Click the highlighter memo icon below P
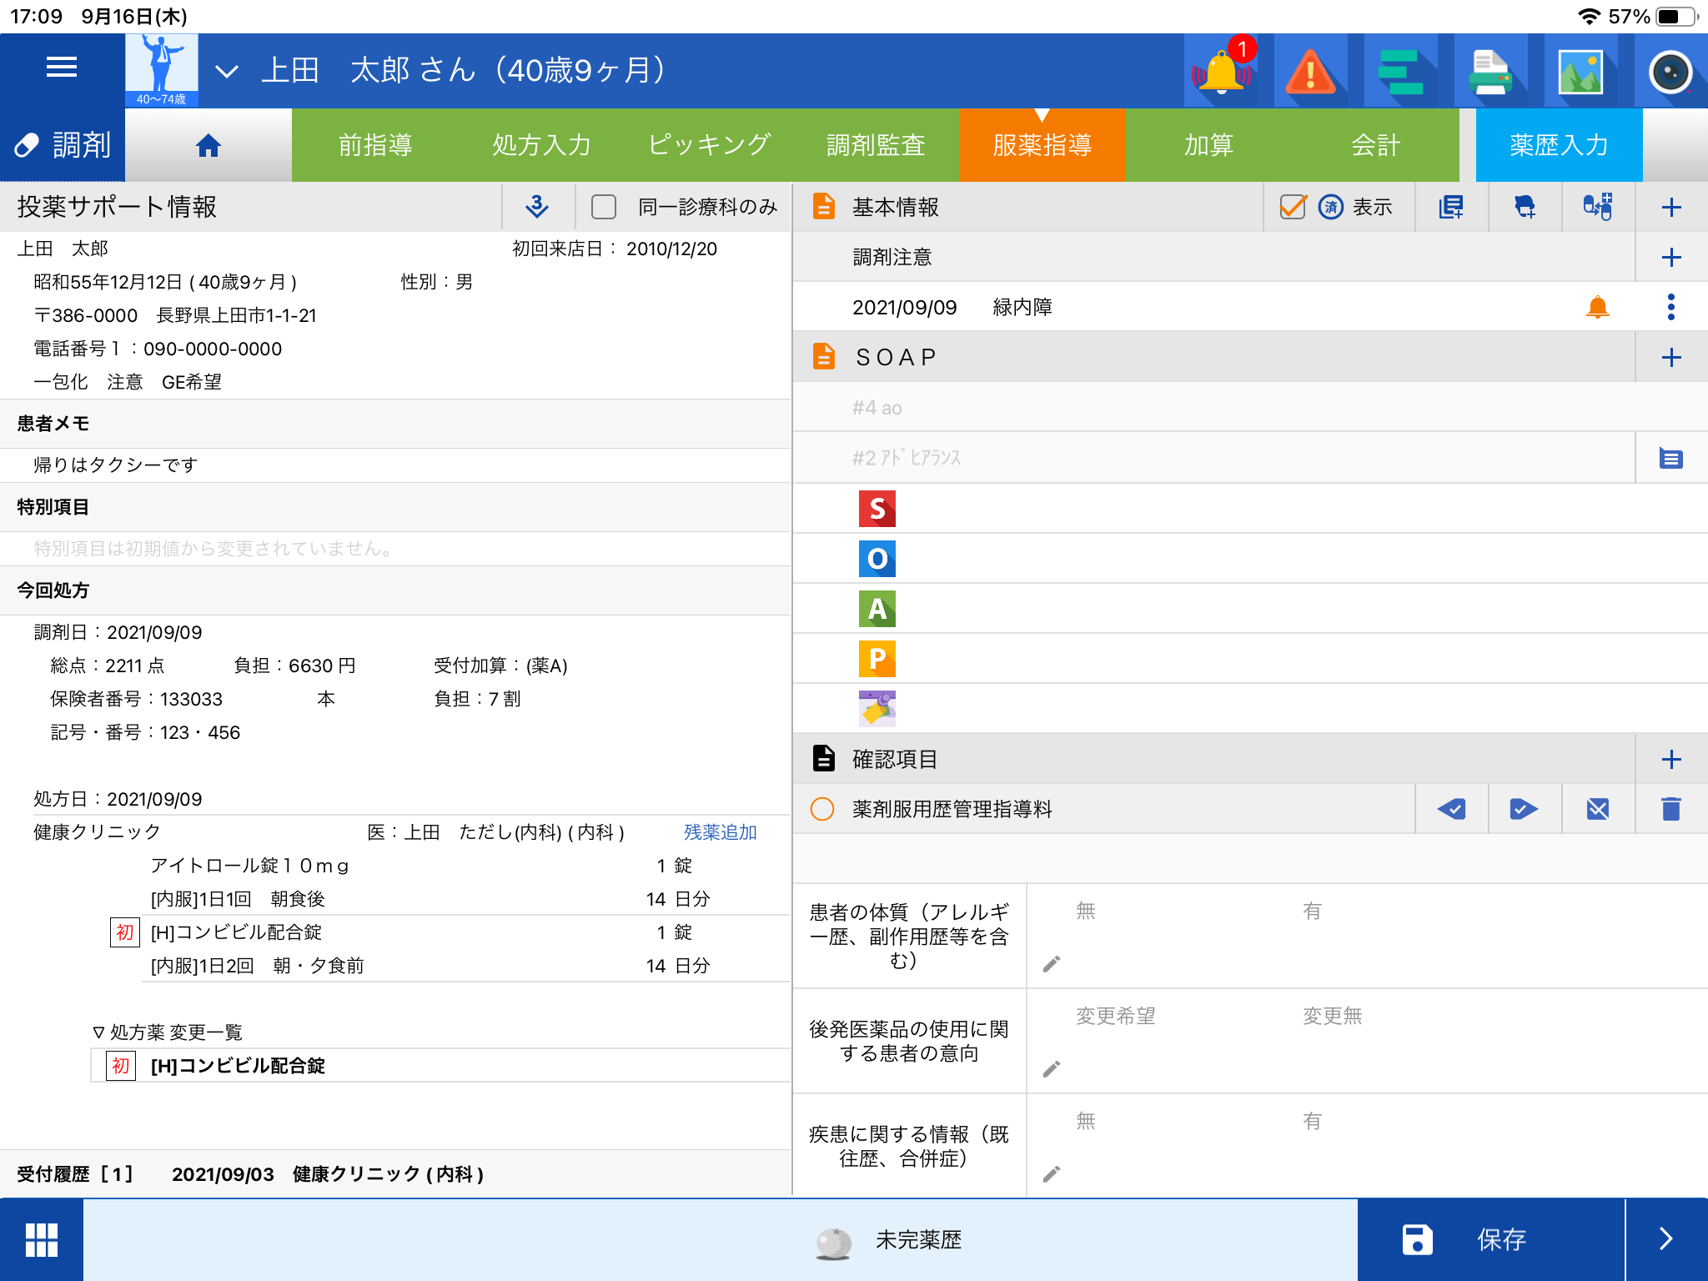Screen dimensions: 1708x1281 click(x=877, y=708)
